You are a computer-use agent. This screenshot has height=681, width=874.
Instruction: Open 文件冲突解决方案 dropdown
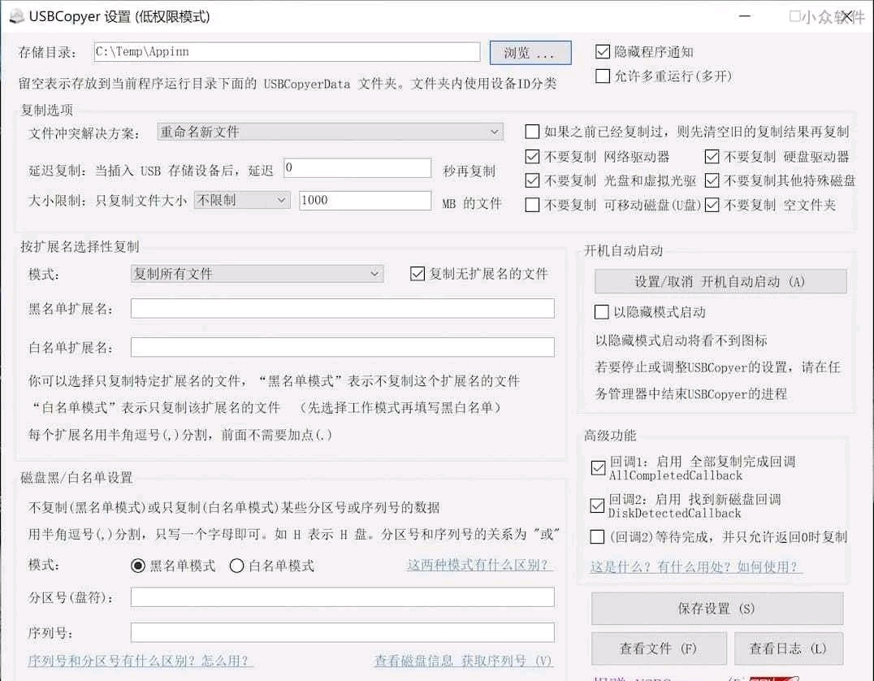click(330, 132)
